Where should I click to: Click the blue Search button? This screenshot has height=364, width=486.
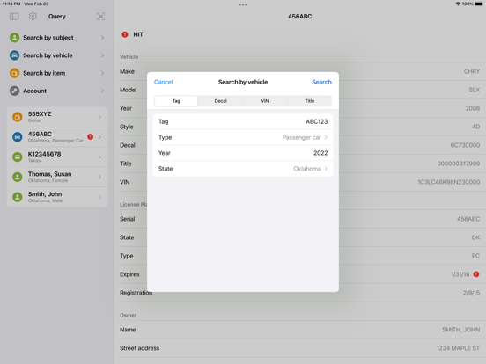(x=321, y=82)
